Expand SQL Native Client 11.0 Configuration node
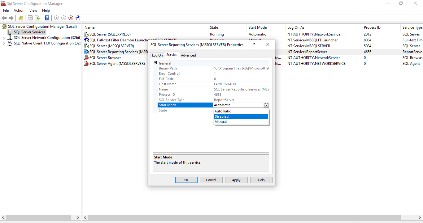This screenshot has height=223, width=423. tap(4, 44)
